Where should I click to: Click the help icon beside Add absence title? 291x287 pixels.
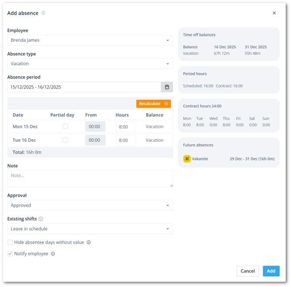point(43,13)
